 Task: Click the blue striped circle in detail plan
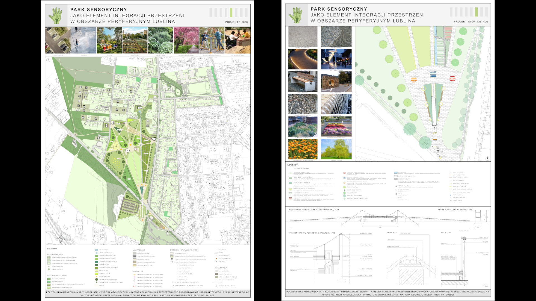pos(433,74)
